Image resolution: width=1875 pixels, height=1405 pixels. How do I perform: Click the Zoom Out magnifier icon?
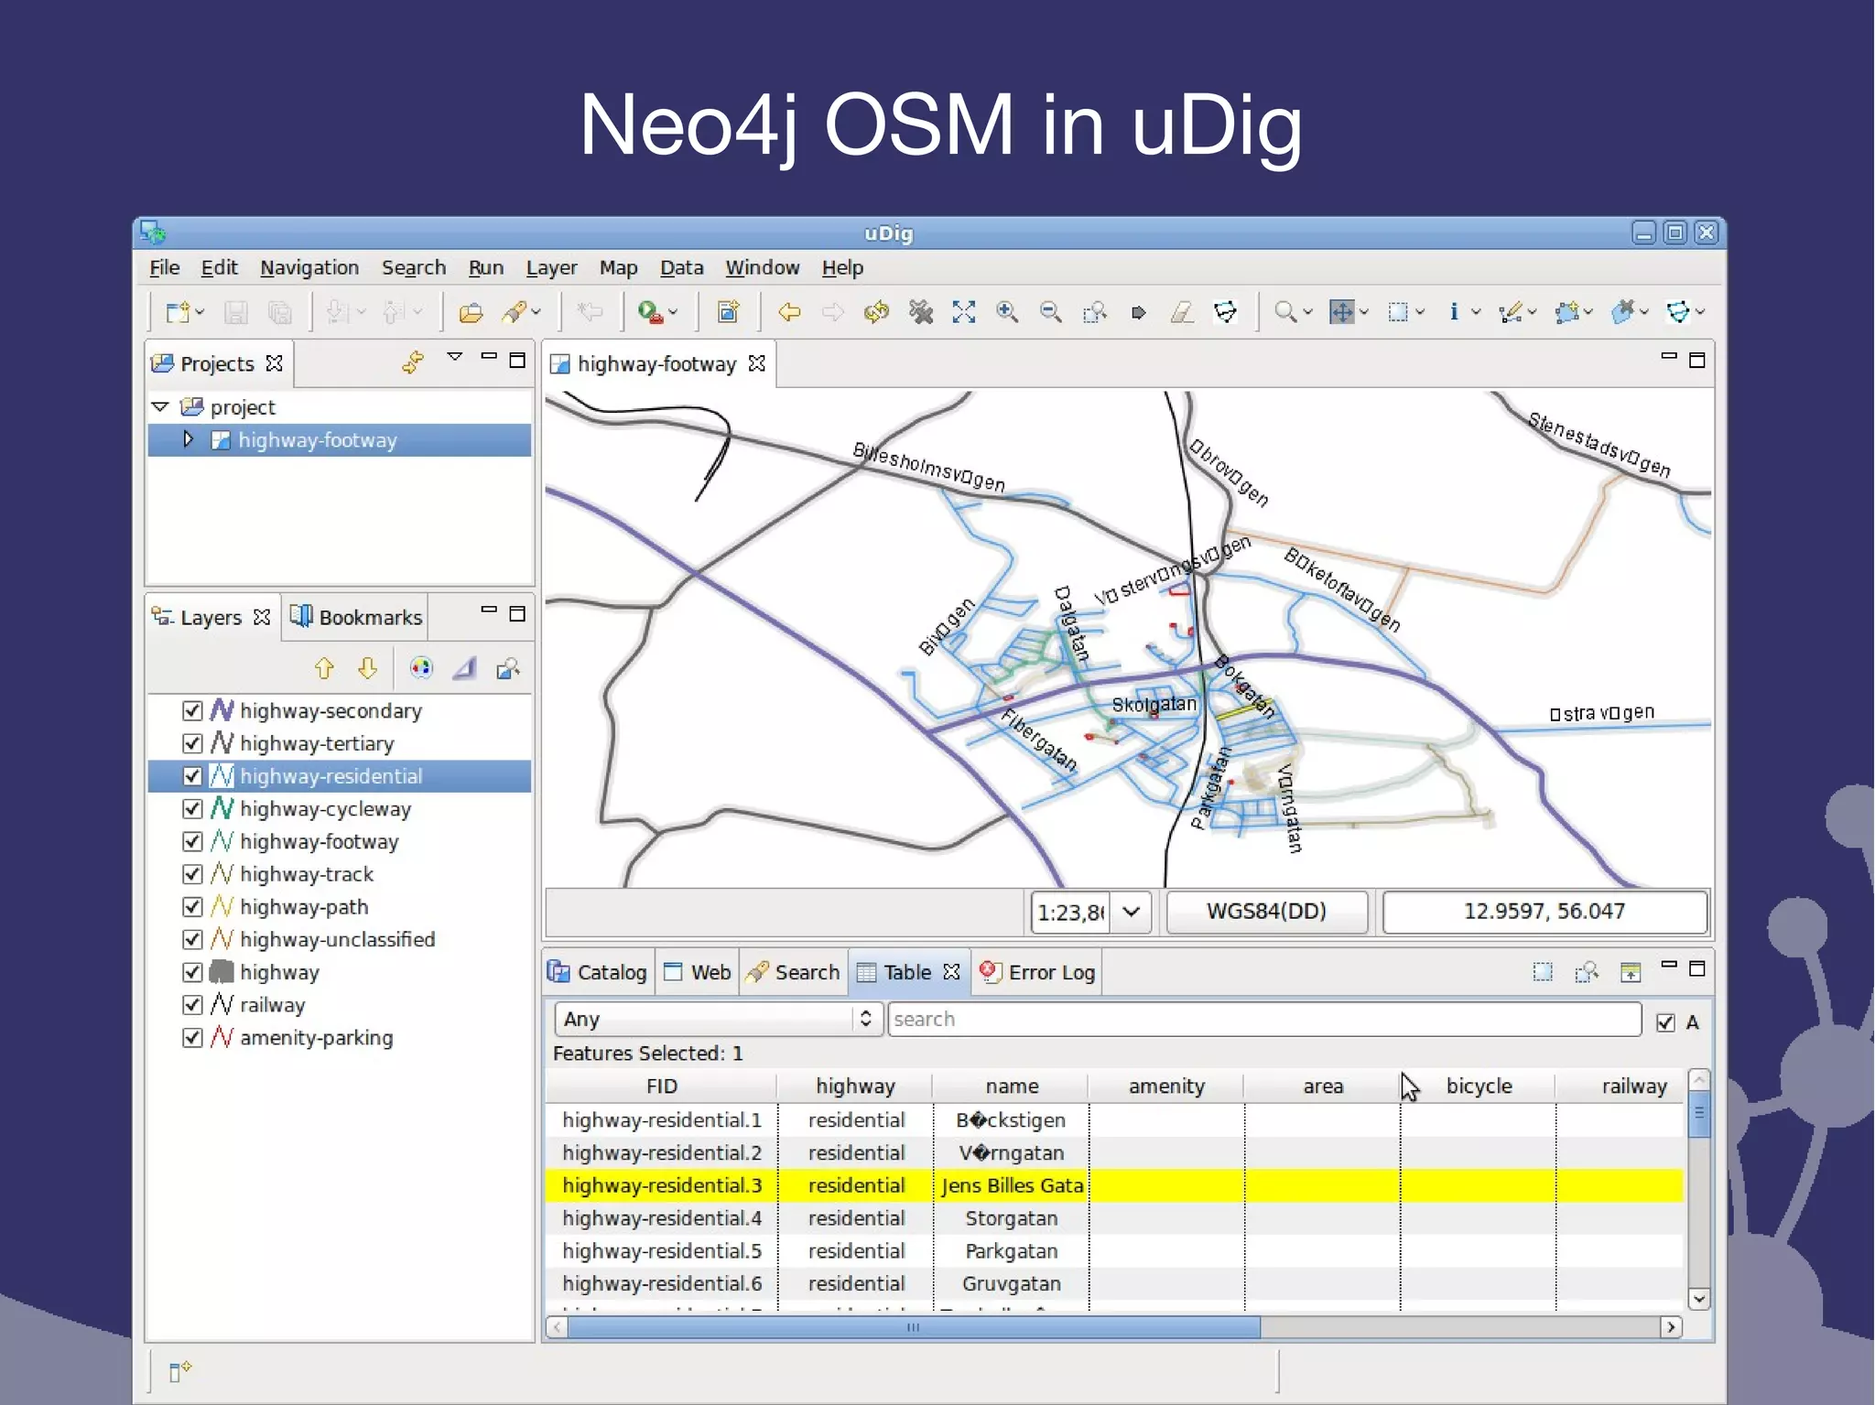point(1051,313)
